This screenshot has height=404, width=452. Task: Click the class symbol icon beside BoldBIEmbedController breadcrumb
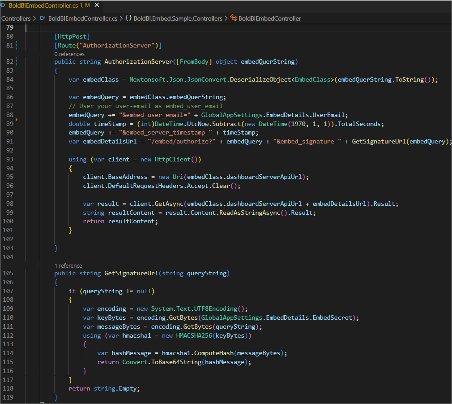pyautogui.click(x=233, y=18)
